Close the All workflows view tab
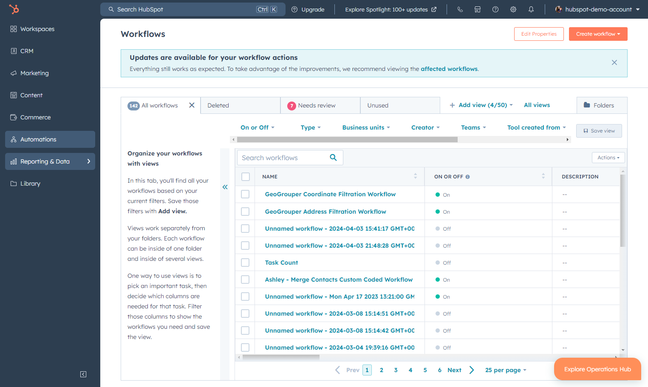 tap(192, 105)
